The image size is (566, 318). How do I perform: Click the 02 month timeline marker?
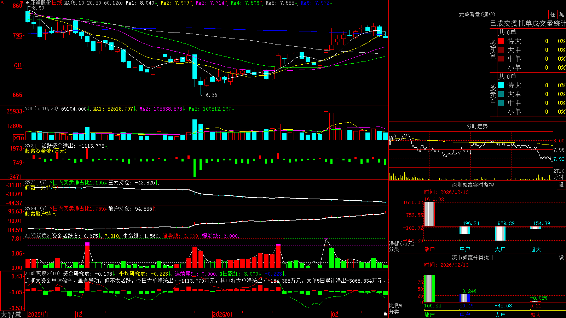point(335,314)
